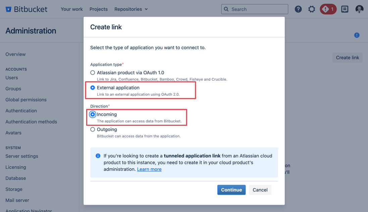The image size is (368, 212).
Task: Click the search magnifier icon
Action: 226,9
